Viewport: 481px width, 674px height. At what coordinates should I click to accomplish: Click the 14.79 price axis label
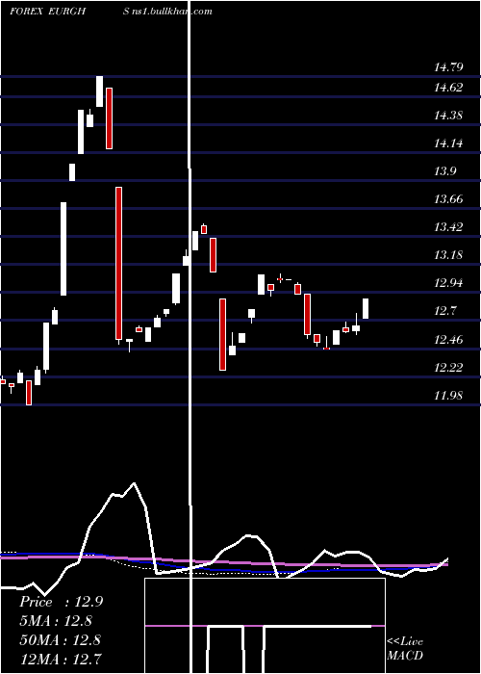point(448,67)
